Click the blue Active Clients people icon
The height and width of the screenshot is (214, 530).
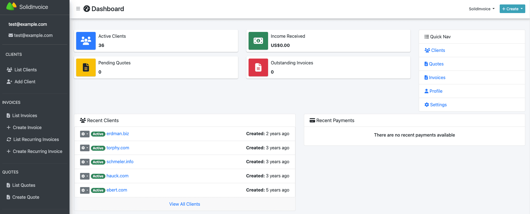click(86, 41)
